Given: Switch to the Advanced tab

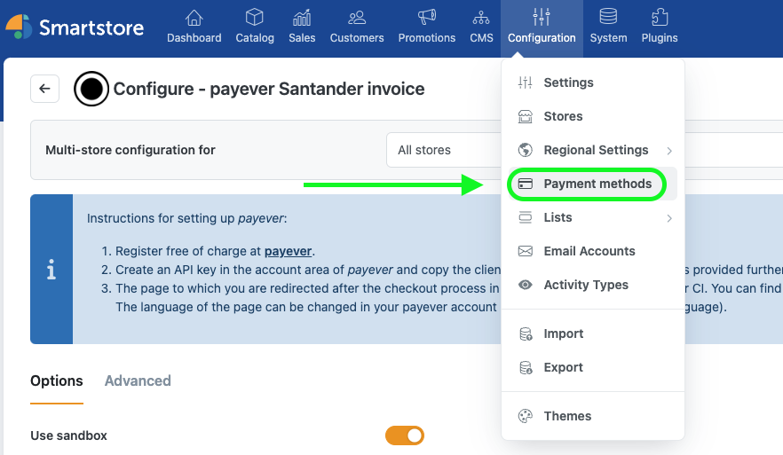Looking at the screenshot, I should pyautogui.click(x=138, y=381).
